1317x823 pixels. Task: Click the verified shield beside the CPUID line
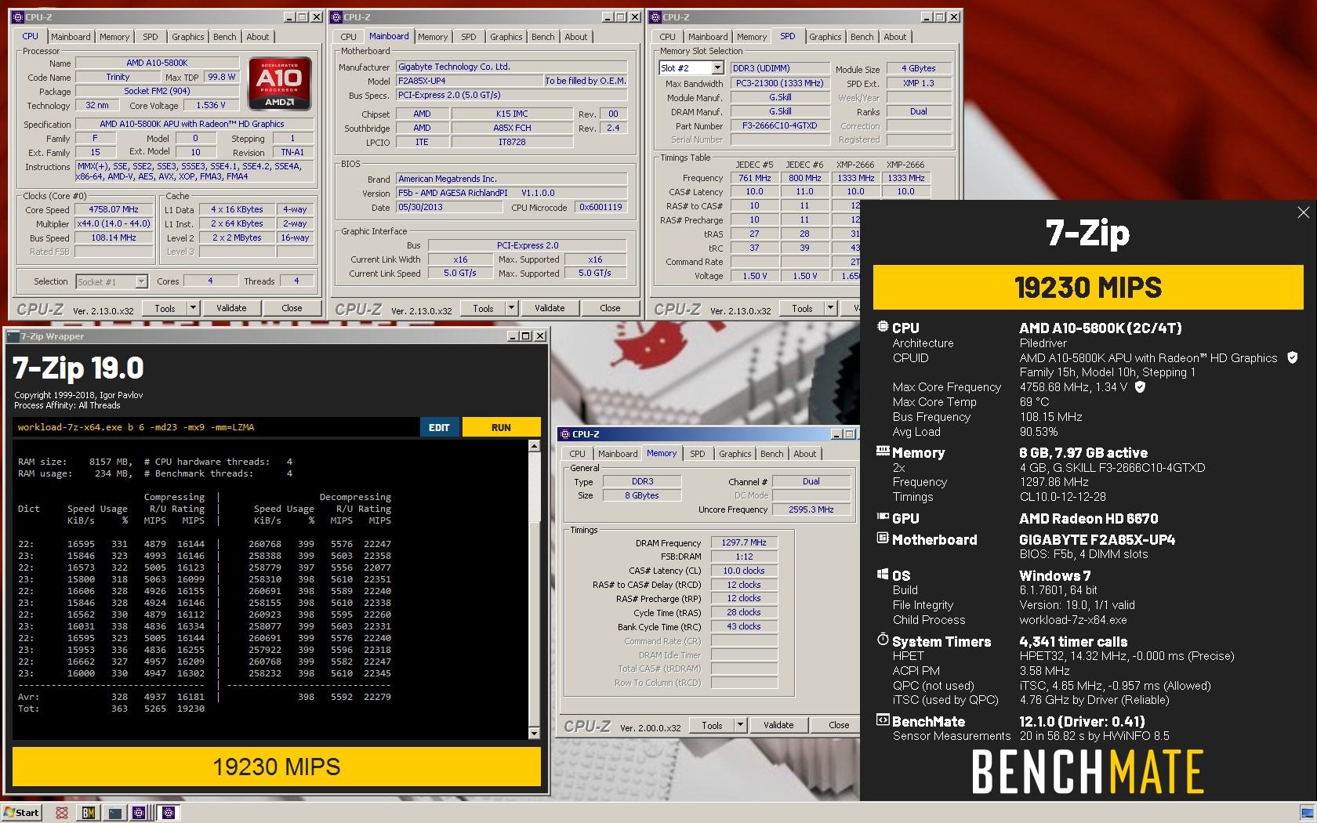tap(1292, 358)
